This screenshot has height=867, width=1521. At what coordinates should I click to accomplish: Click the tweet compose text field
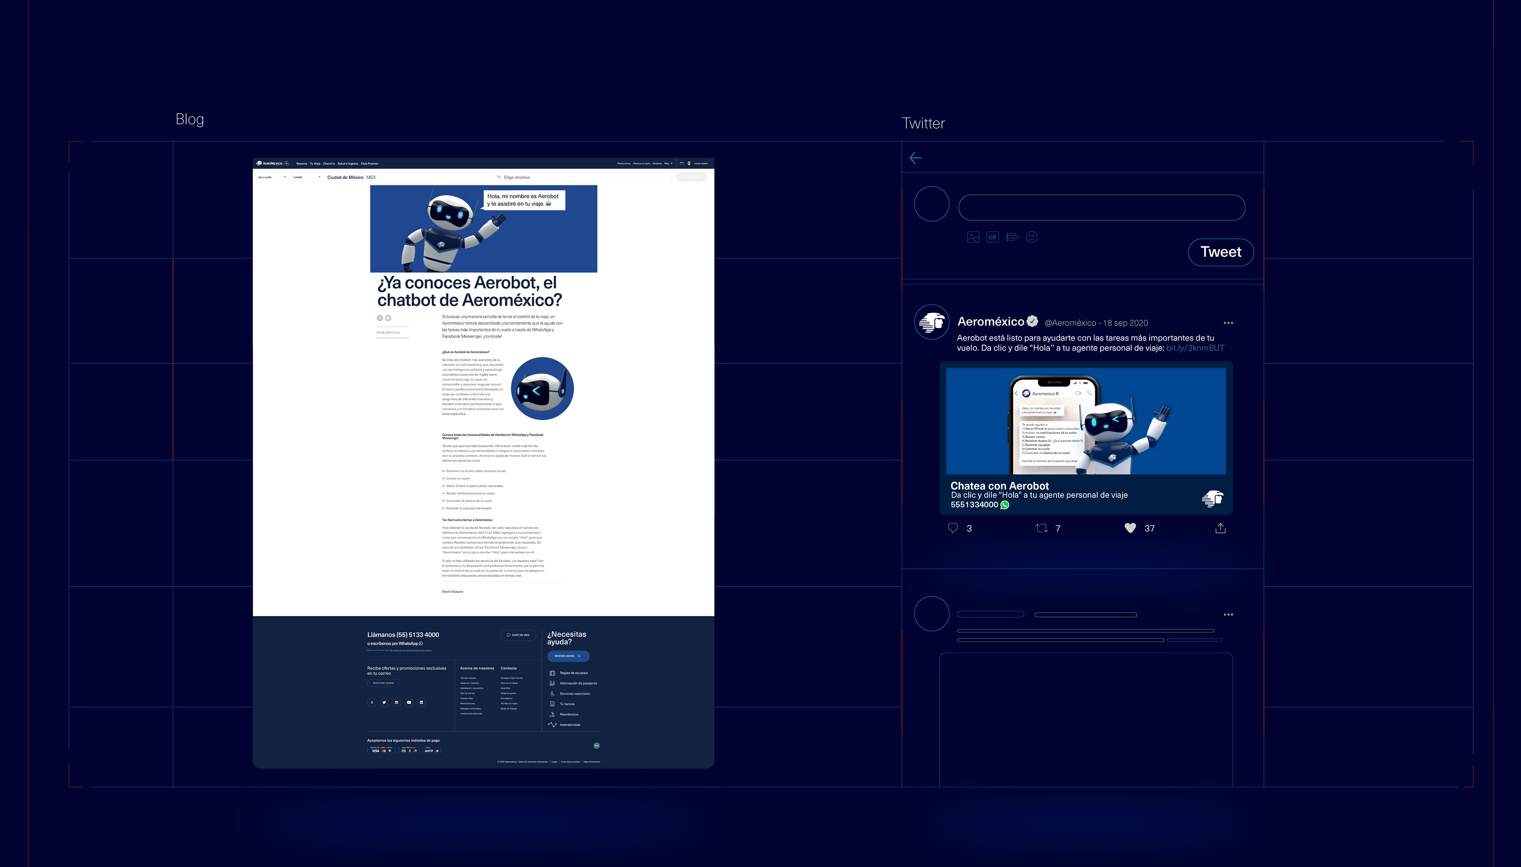pos(1101,207)
